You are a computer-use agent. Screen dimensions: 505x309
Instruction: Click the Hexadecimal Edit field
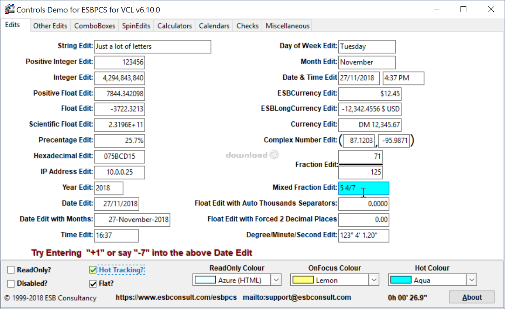click(x=119, y=157)
